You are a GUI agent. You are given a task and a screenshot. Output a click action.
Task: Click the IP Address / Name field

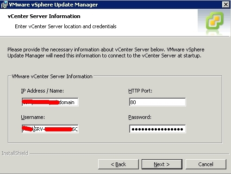coord(50,102)
